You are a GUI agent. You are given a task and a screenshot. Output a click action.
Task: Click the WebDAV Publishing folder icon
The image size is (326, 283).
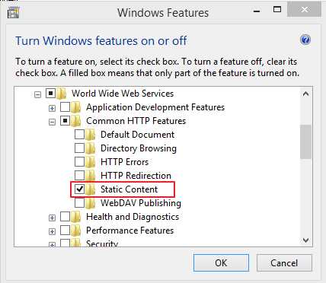[90, 203]
